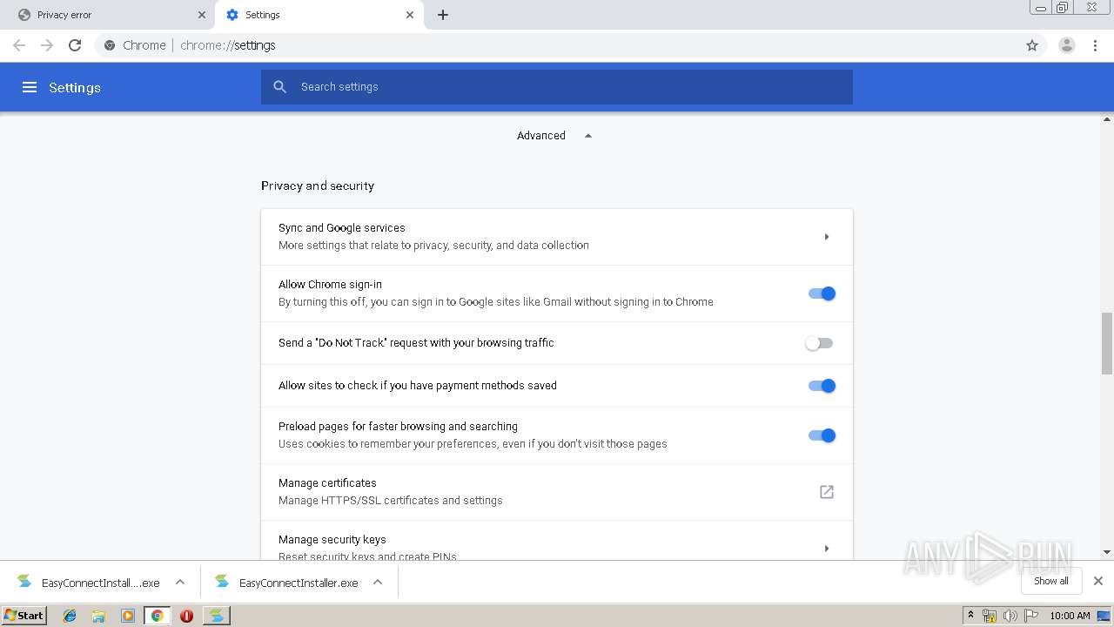The image size is (1114, 627).
Task: Open the Chrome profile avatar
Action: 1067,45
